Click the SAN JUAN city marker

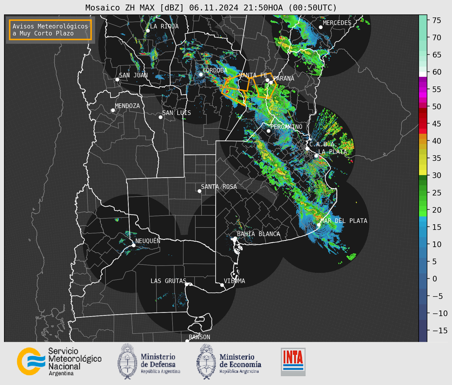(x=117, y=80)
